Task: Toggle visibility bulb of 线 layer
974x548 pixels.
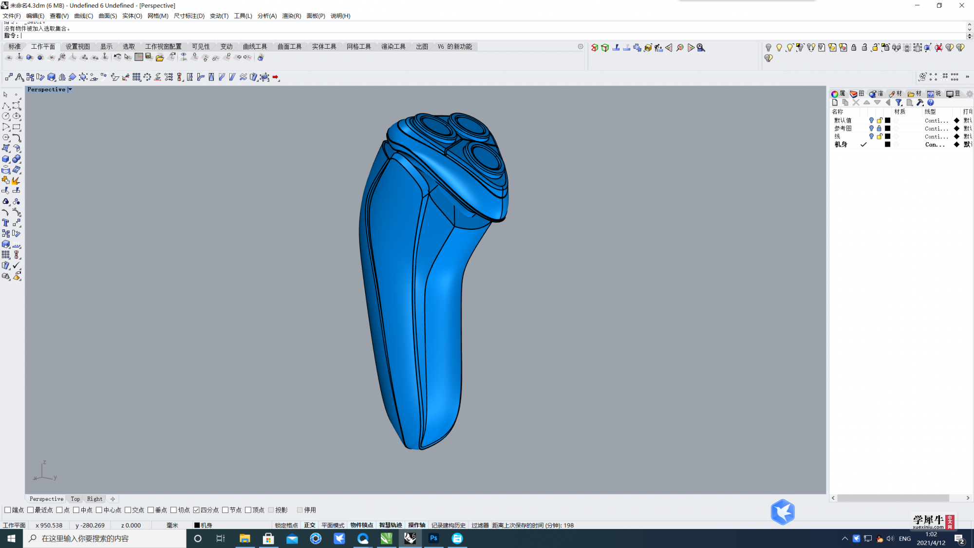Action: click(871, 136)
